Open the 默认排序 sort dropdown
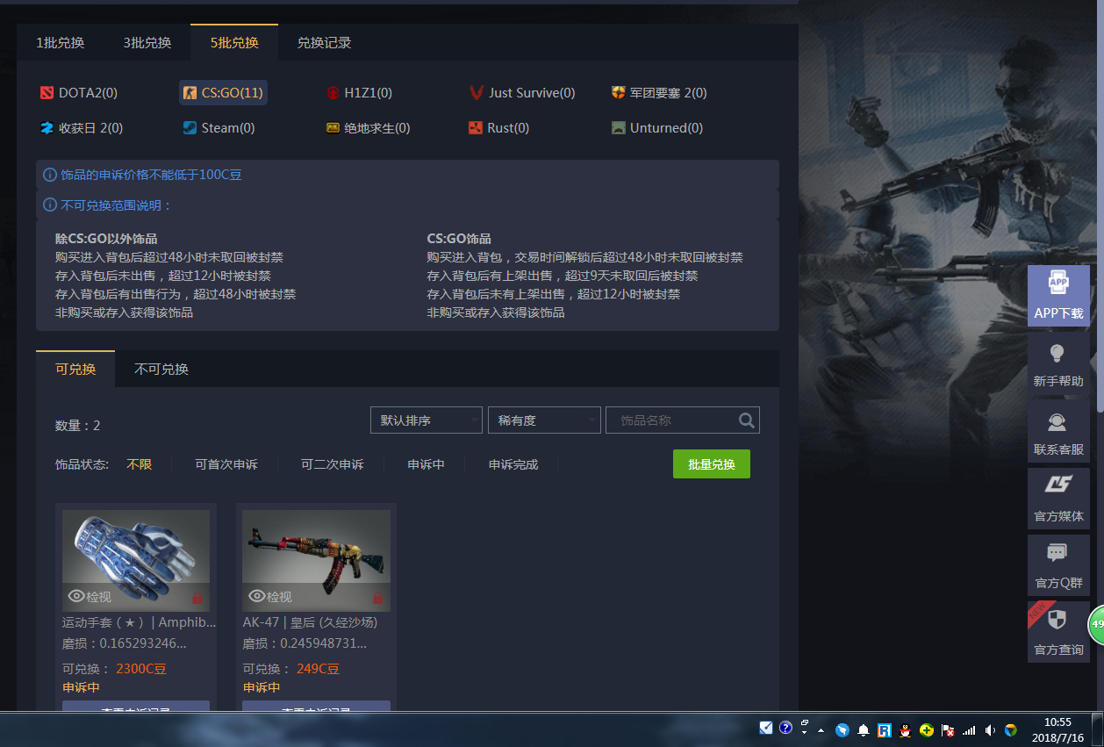 [427, 420]
